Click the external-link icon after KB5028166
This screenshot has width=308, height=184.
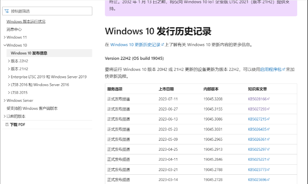(x=268, y=99)
